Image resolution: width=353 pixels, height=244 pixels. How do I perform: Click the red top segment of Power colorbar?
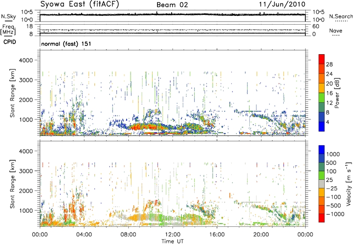322,59
